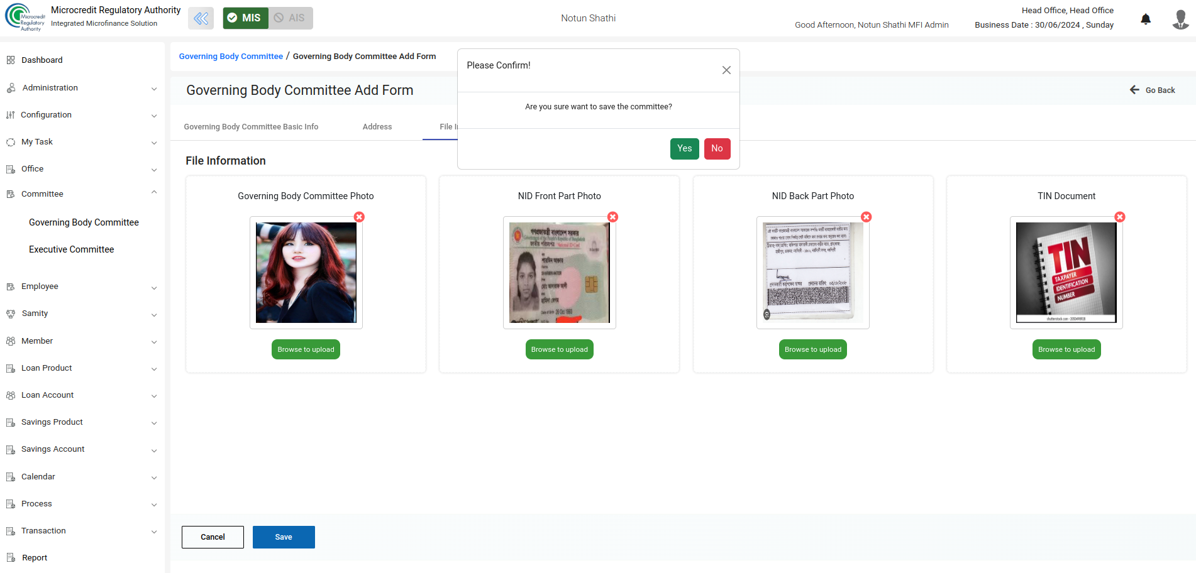The height and width of the screenshot is (573, 1196).
Task: Open the NID back part thumbnail
Action: point(813,273)
